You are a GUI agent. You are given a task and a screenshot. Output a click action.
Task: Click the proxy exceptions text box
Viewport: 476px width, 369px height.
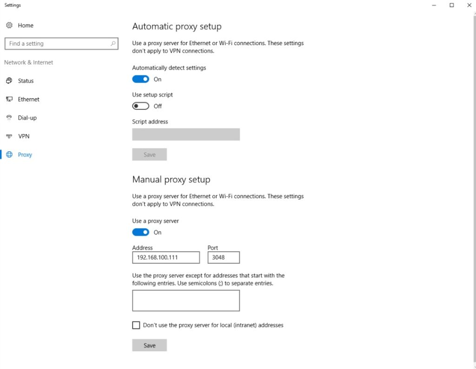click(186, 301)
